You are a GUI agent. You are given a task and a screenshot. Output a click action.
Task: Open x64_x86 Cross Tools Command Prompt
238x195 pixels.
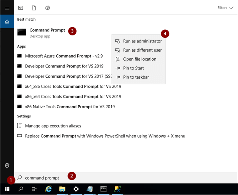tap(69, 86)
